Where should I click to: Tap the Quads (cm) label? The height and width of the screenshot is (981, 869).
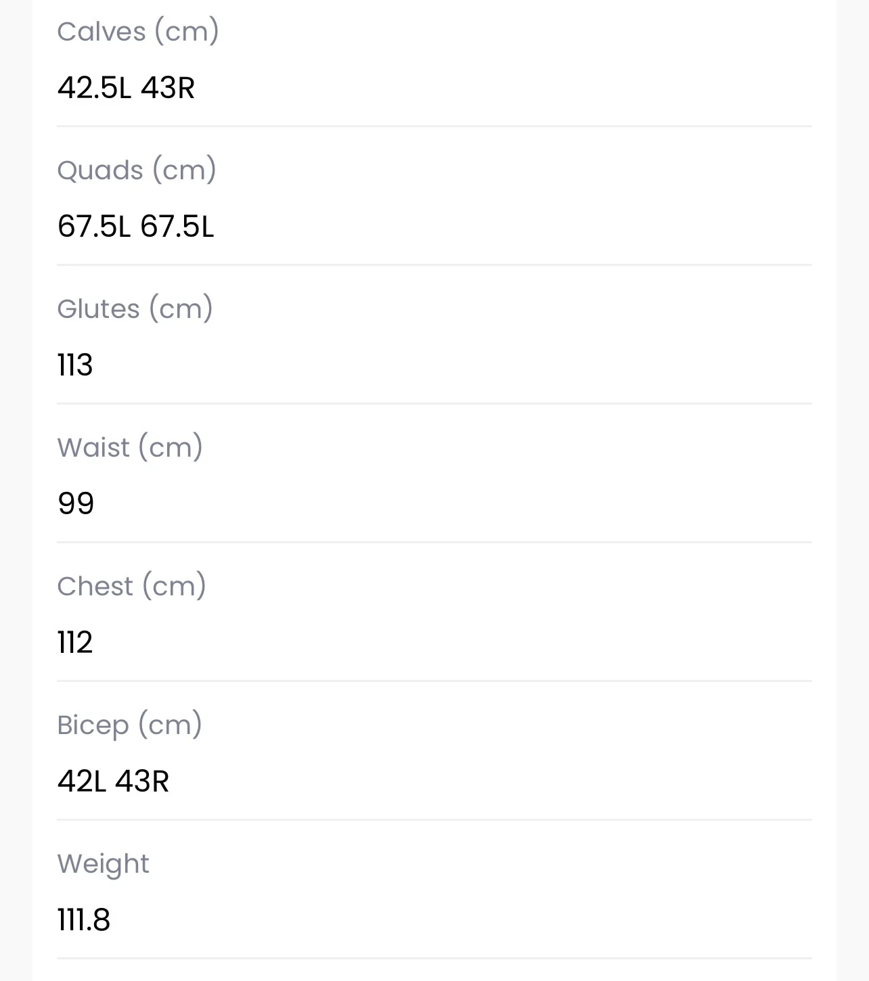point(137,170)
